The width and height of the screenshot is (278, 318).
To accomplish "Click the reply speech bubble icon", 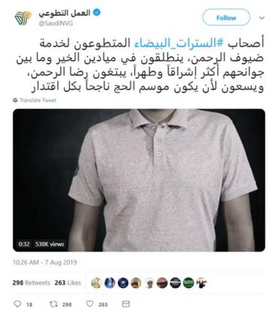I will coord(17,304).
